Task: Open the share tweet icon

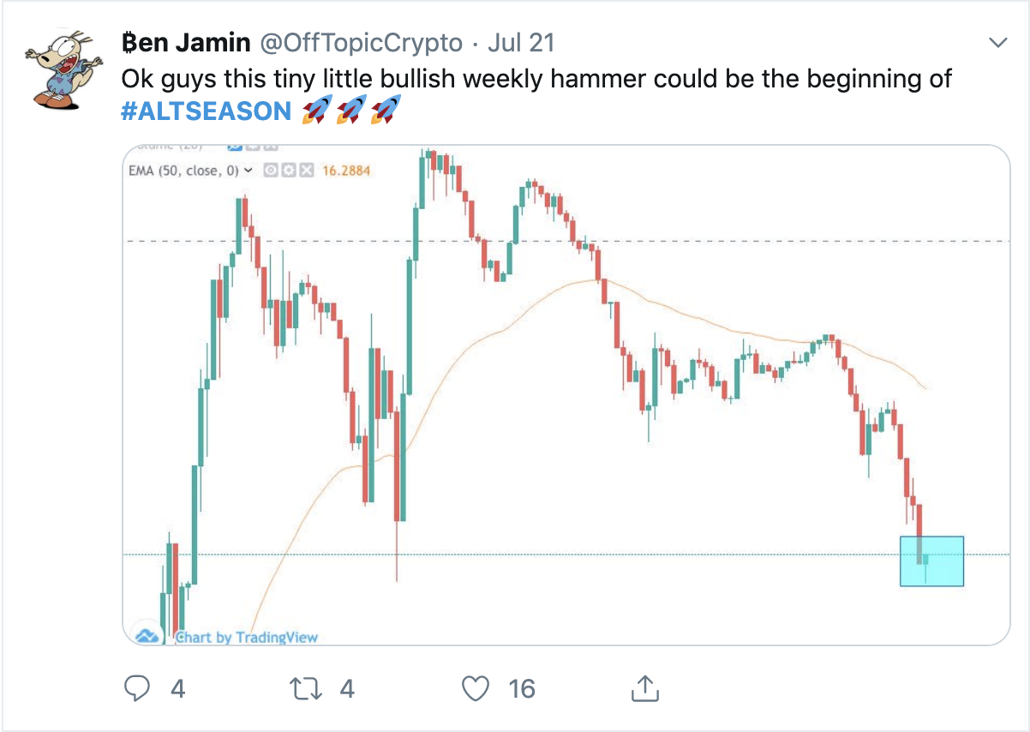Action: pos(644,687)
